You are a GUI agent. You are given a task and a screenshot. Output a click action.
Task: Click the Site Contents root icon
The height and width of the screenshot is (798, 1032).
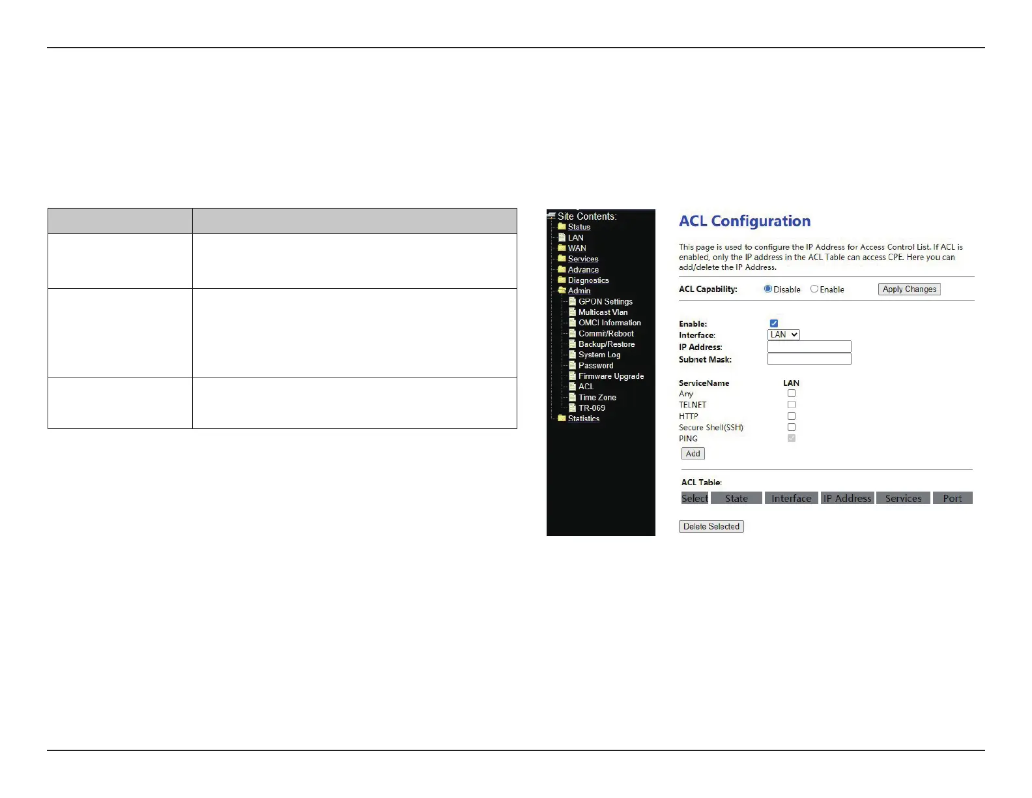coord(551,216)
